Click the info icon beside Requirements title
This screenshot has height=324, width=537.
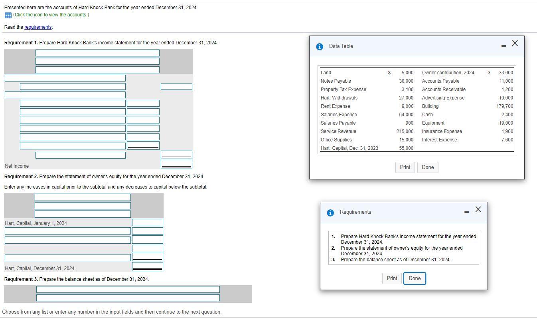coord(330,213)
